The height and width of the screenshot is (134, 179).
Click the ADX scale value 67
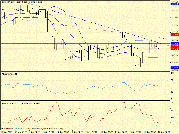coord(172,110)
